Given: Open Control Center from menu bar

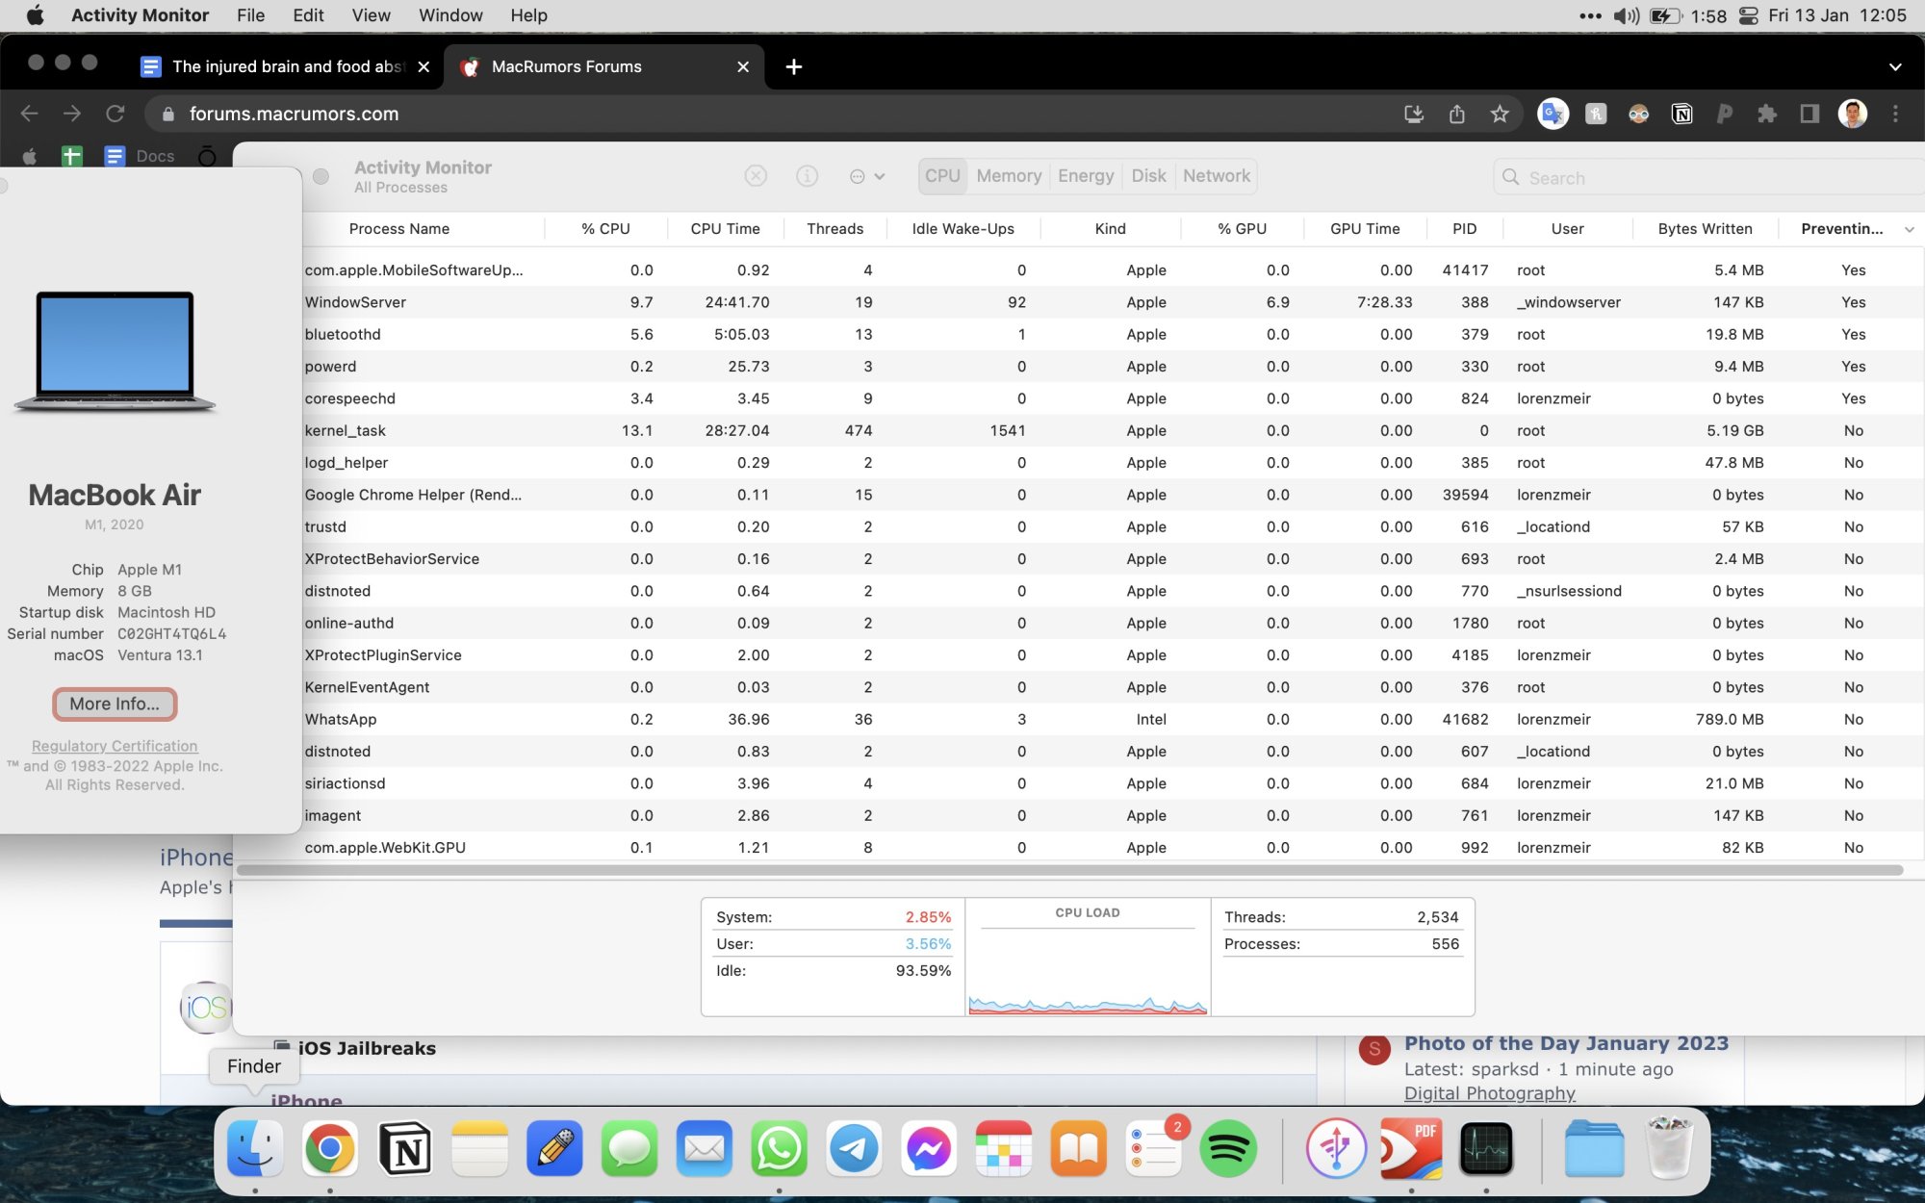Looking at the screenshot, I should [1748, 15].
